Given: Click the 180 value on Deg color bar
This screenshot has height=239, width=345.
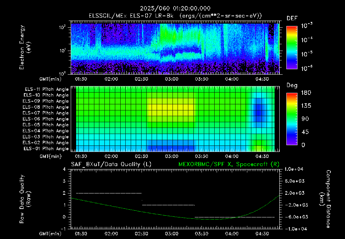Looking at the screenshot, I should coord(306,92).
